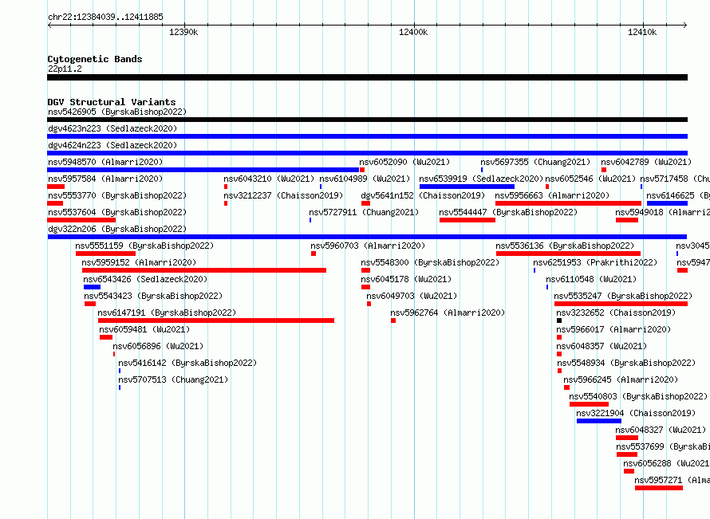
Task: Click the nsv5426905 (ByrskaBishop2022) variant label
Action: pyautogui.click(x=117, y=112)
